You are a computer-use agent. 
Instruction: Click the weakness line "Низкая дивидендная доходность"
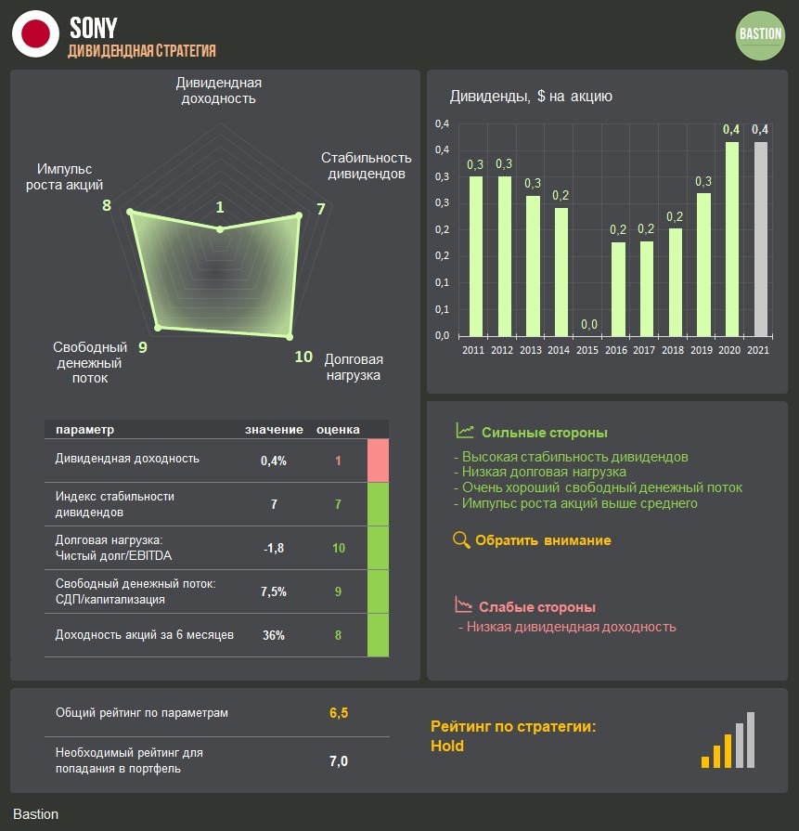[x=571, y=627]
